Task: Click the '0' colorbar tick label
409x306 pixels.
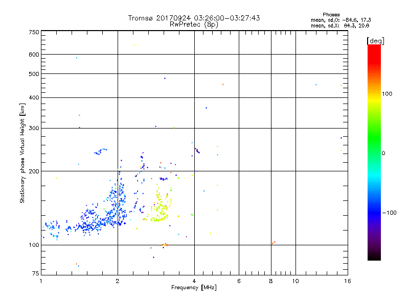Action: tap(383, 154)
